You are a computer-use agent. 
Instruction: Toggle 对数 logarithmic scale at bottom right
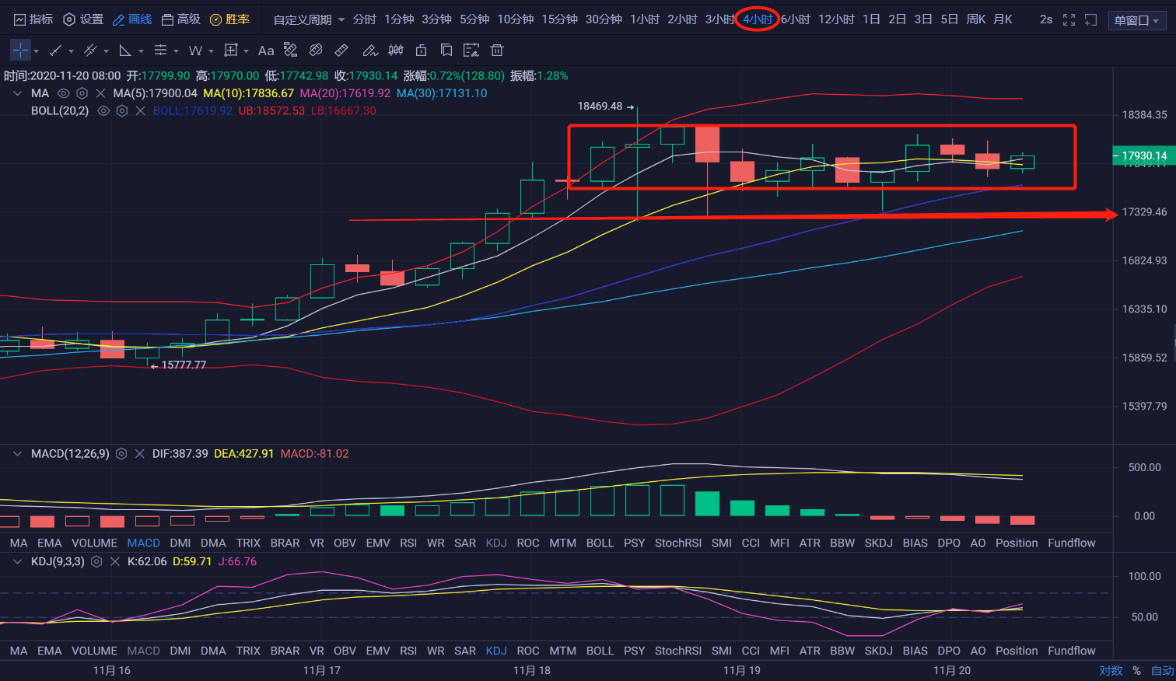1111,670
